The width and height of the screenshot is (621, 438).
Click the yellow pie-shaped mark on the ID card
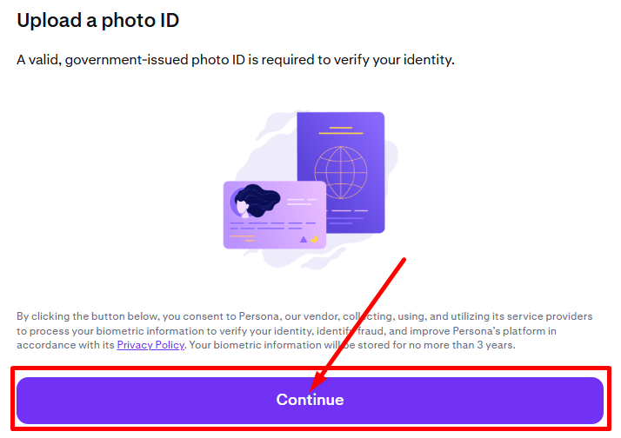coord(314,238)
